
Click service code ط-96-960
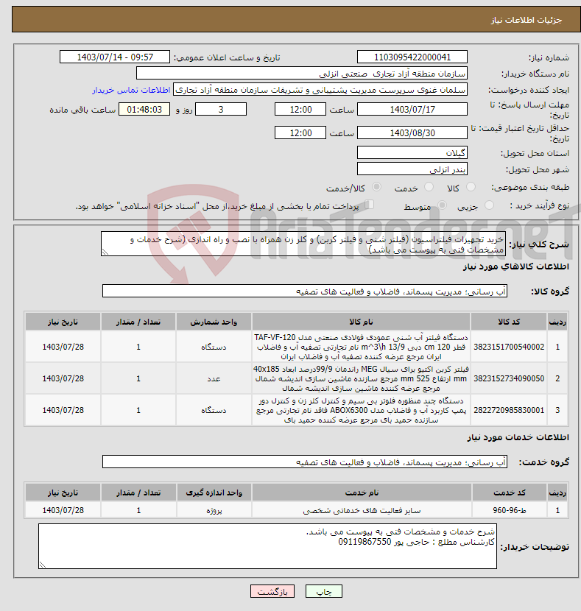(510, 510)
